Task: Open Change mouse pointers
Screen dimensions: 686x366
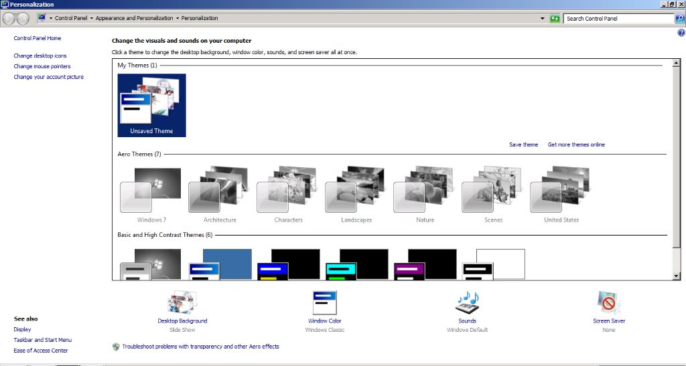Action: (42, 66)
